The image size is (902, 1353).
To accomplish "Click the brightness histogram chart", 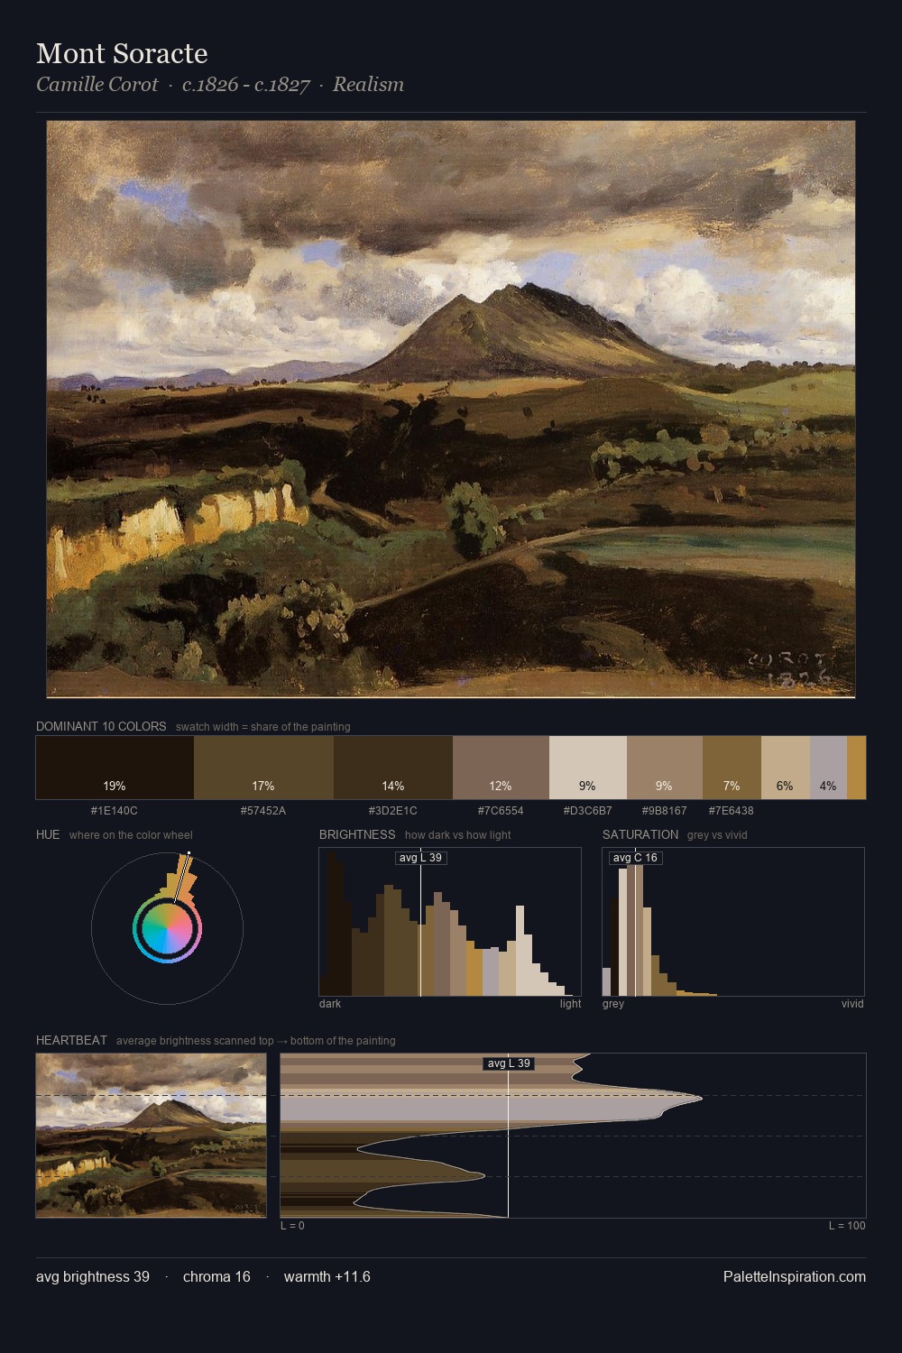I will click(x=450, y=922).
